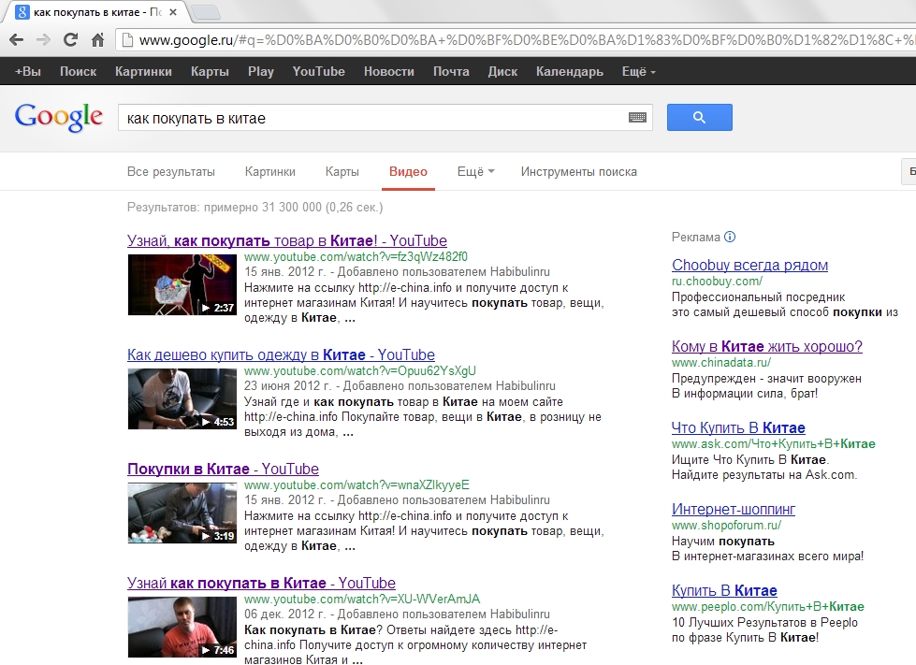Click the results count text Результатов: примерно 31 300 000
Image resolution: width=916 pixels, height=665 pixels.
(225, 207)
